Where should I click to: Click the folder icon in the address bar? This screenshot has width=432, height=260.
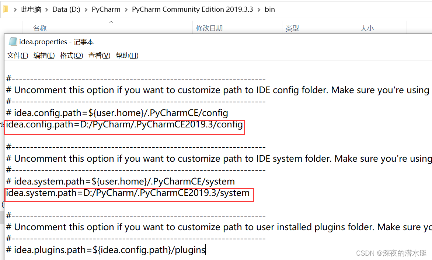pos(5,9)
